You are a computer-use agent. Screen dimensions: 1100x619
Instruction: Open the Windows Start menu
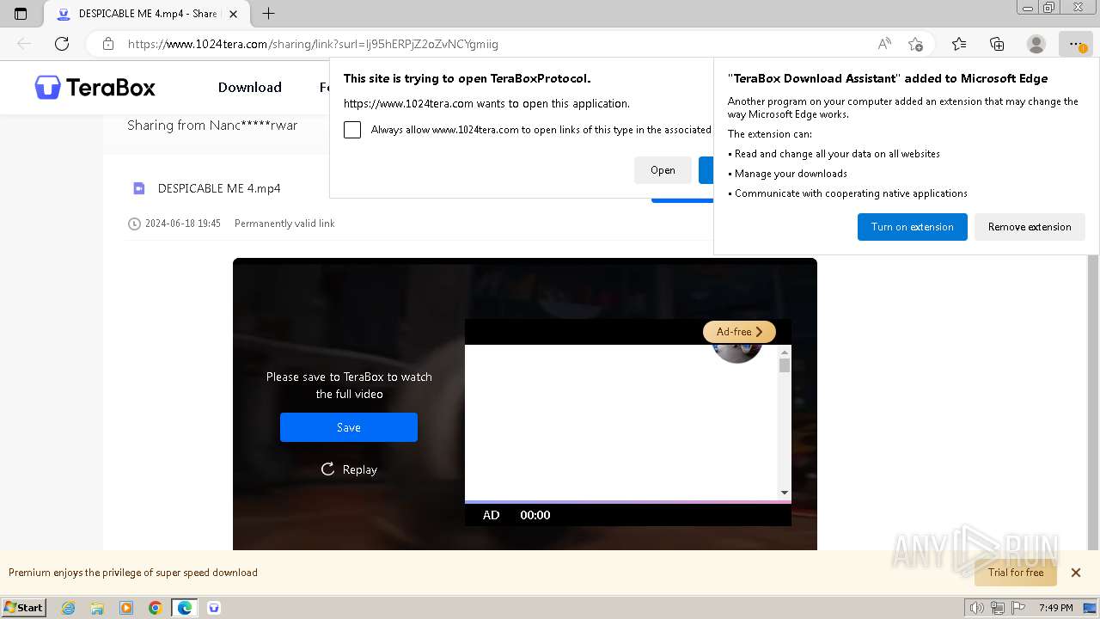pos(23,607)
